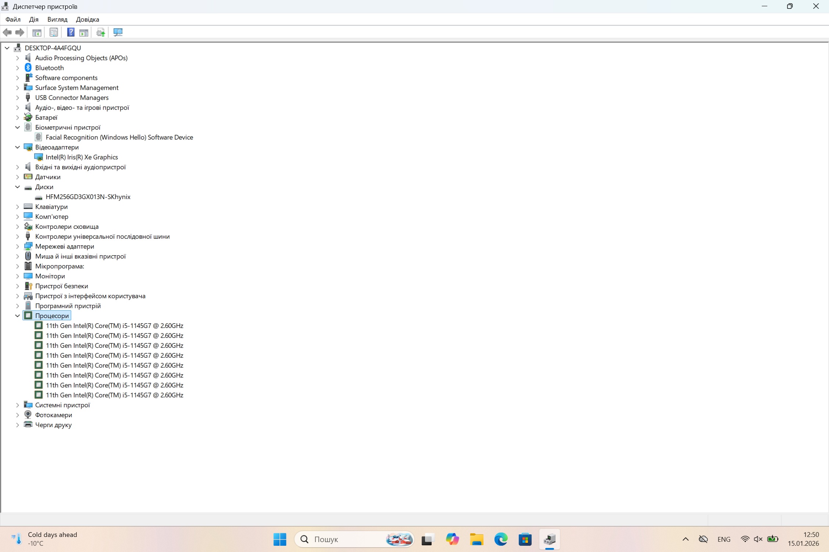Collapse the DESKTOP-4A4FGQU root node

(7, 48)
